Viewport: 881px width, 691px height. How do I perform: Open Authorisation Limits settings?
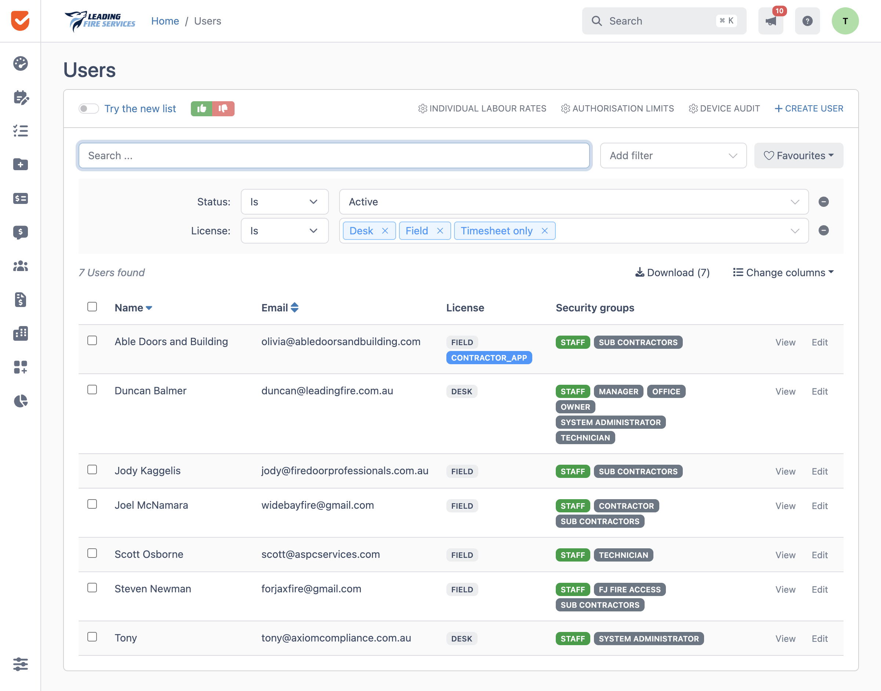click(x=617, y=109)
